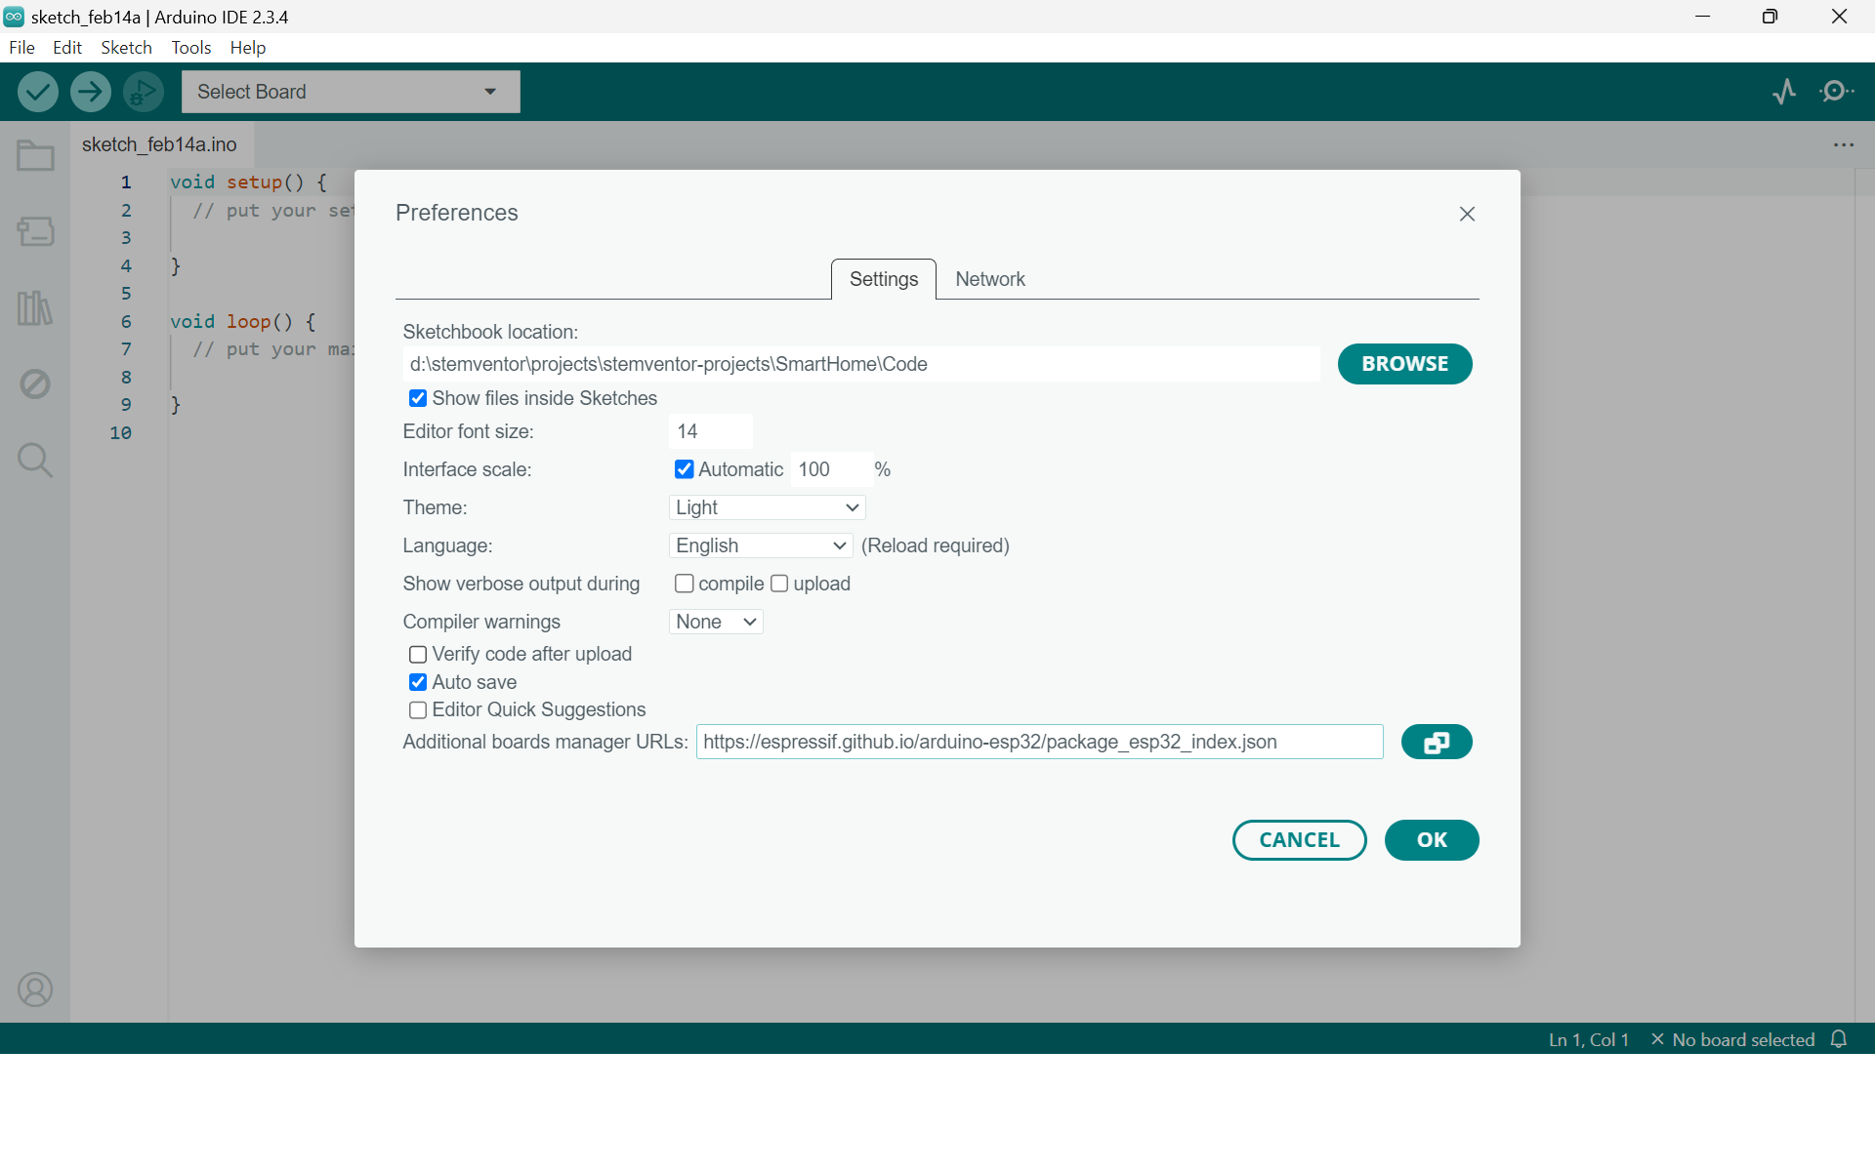Open the editor tab three-dots menu
The image size is (1875, 1171).
1844,144
